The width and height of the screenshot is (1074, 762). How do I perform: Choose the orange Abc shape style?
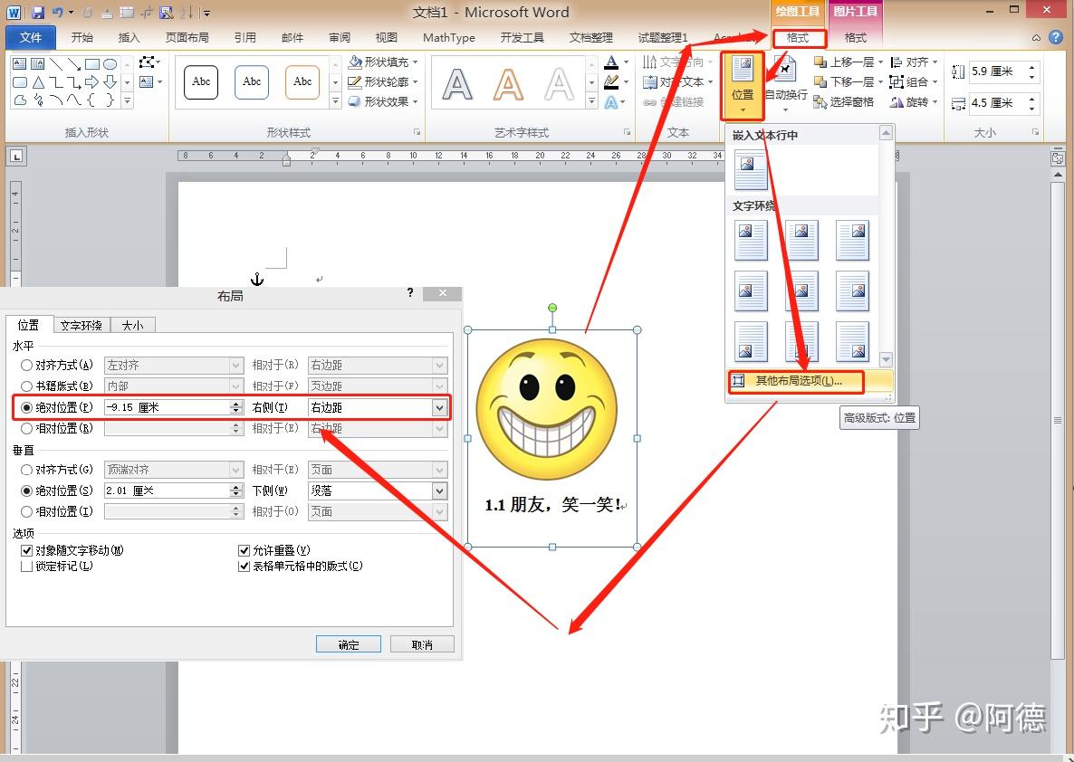(302, 82)
